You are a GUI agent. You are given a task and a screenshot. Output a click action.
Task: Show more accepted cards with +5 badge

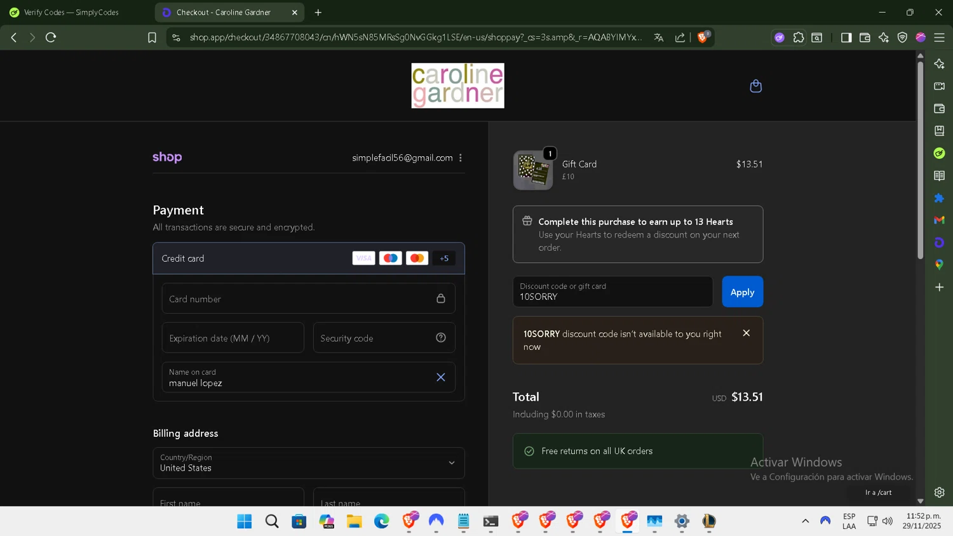coord(444,258)
